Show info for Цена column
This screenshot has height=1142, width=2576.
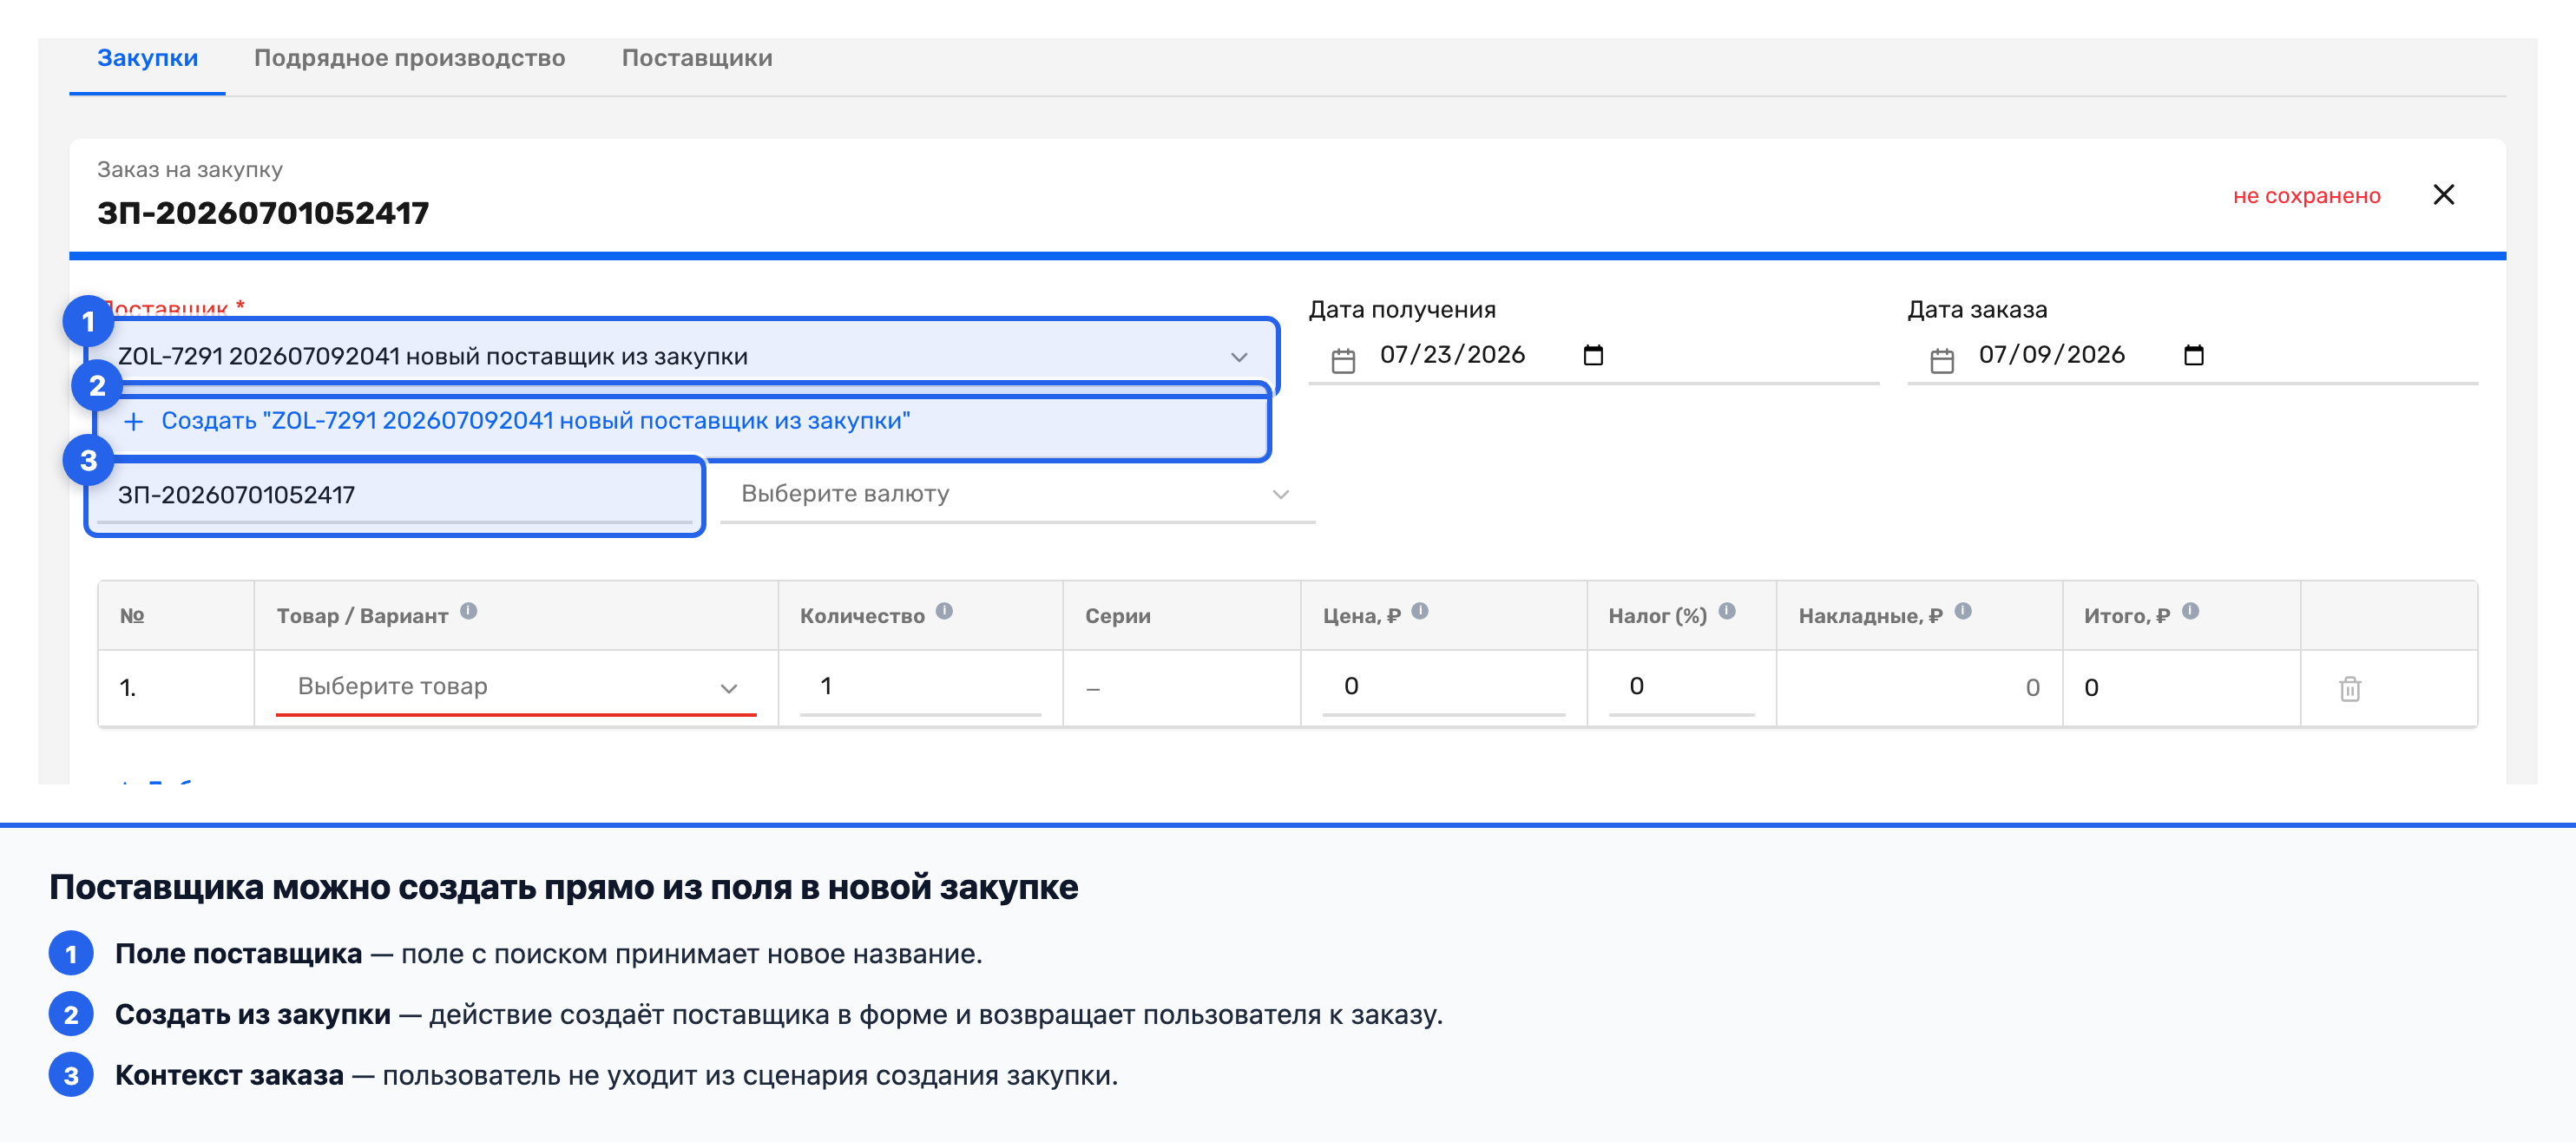(1419, 611)
